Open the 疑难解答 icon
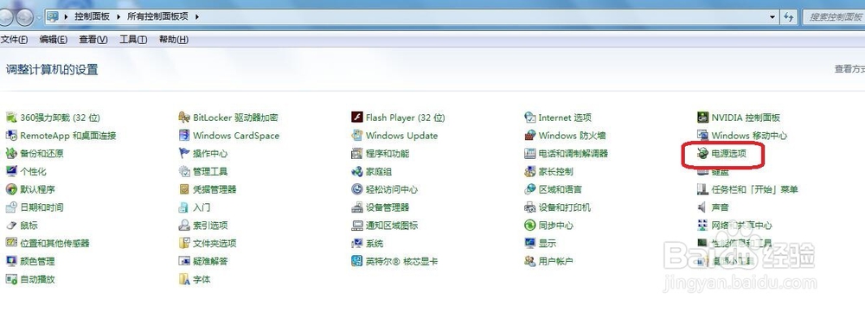 pos(184,261)
